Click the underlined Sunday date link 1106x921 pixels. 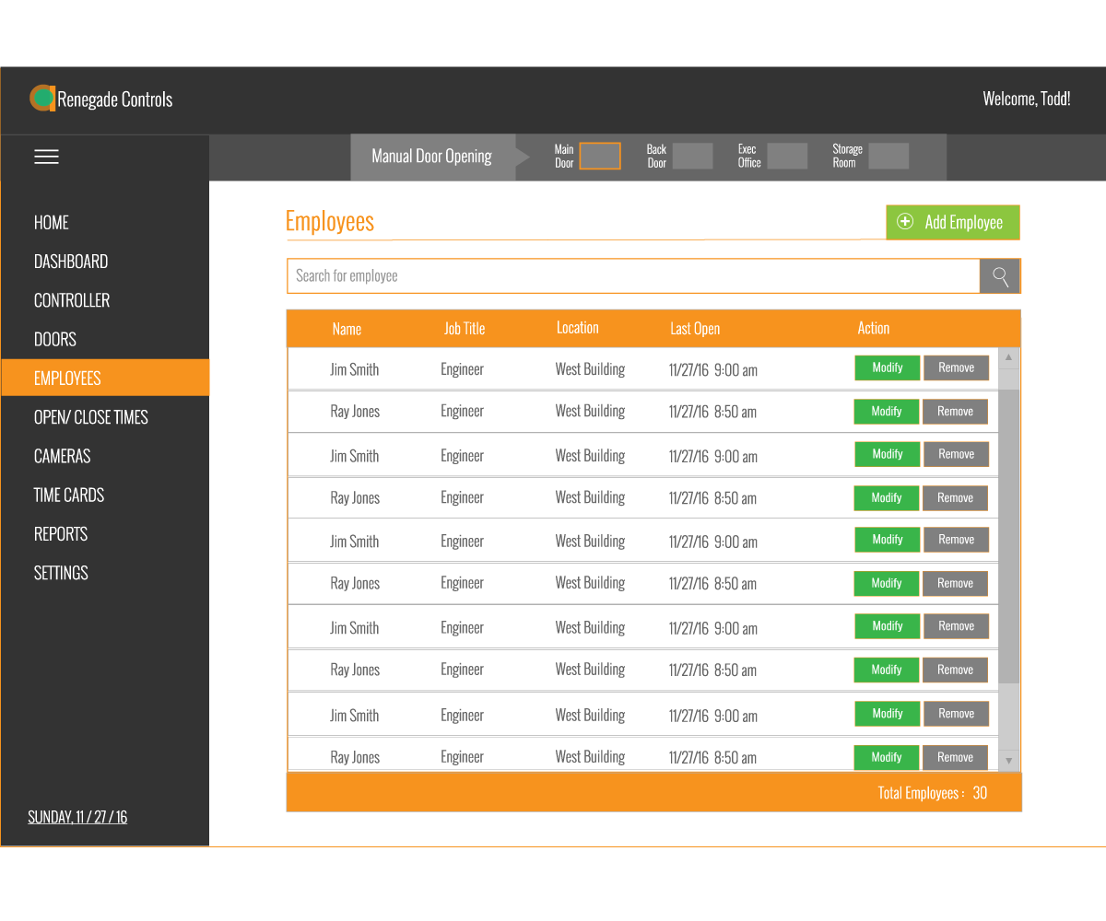click(77, 816)
